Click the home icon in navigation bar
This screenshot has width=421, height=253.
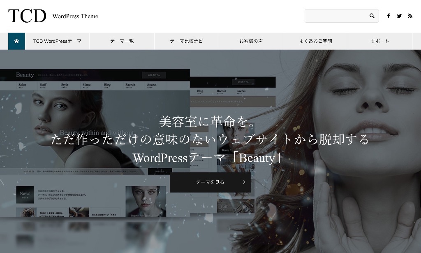point(16,41)
